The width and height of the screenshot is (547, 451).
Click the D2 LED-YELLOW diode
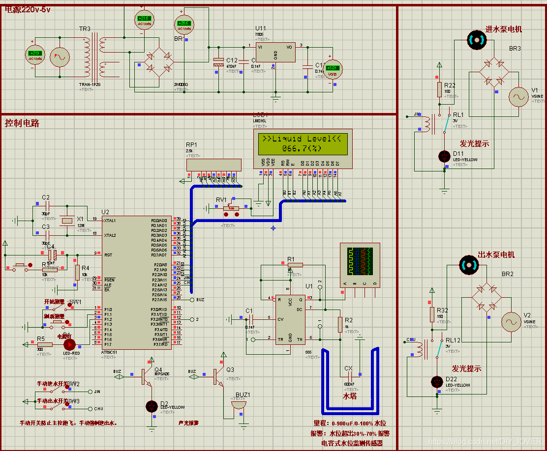152,406
